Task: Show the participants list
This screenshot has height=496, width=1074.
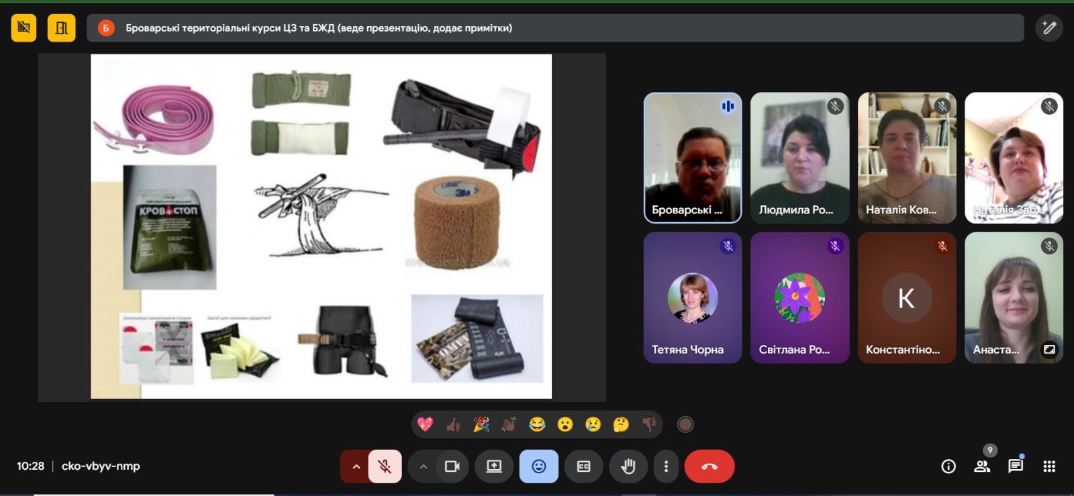Action: 982,466
